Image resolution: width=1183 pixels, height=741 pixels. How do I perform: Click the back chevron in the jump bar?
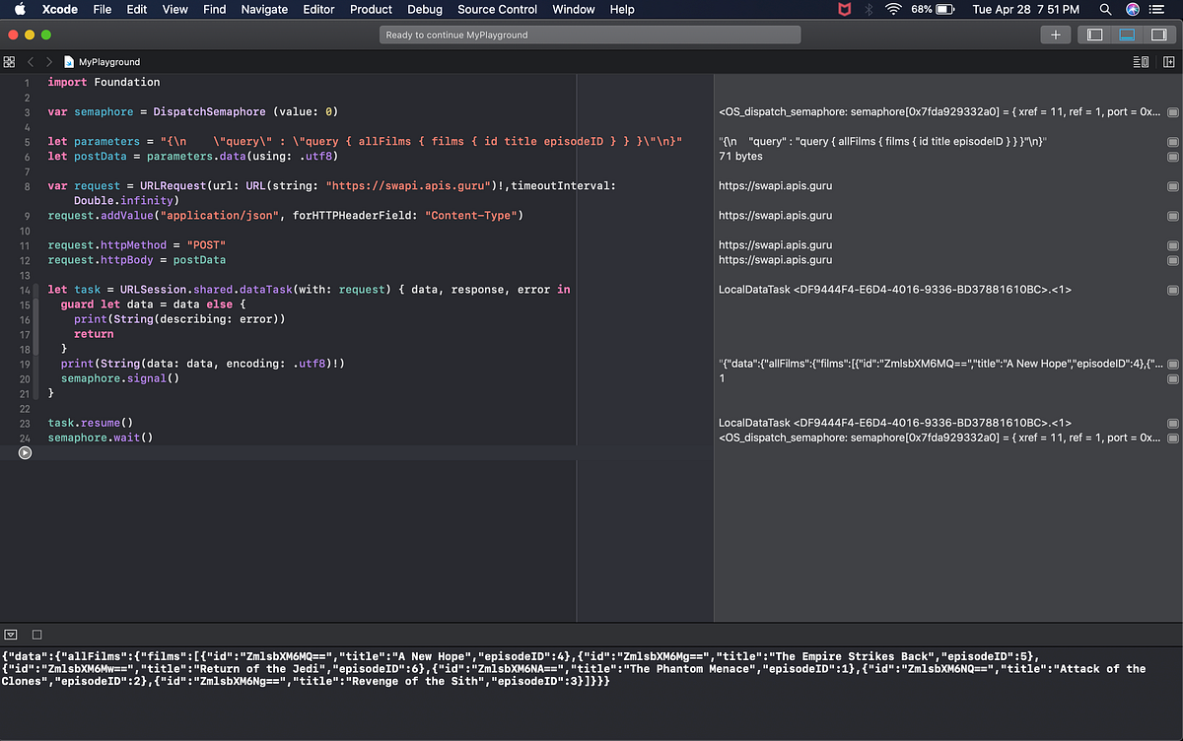tap(30, 61)
